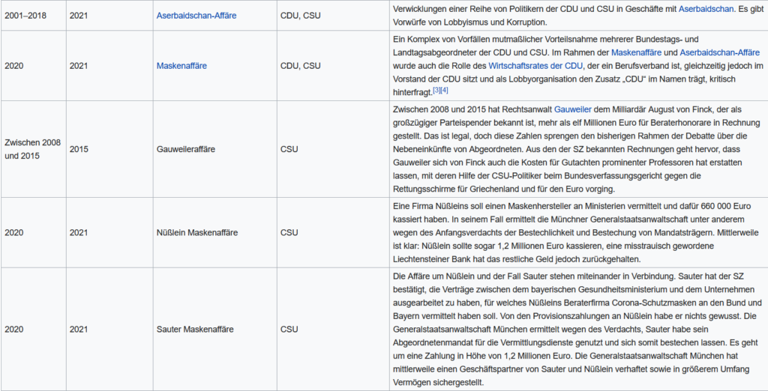
Task: Open the Wirtschaftsrates der CDU link
Action: click(x=535, y=66)
